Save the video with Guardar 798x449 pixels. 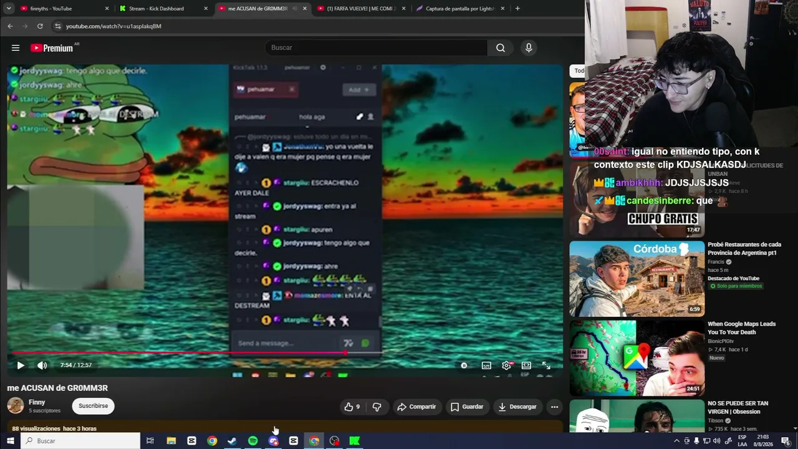pyautogui.click(x=467, y=407)
